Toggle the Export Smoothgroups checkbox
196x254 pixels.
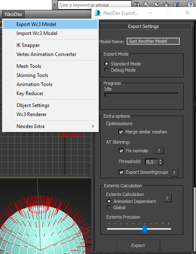[x=121, y=172]
